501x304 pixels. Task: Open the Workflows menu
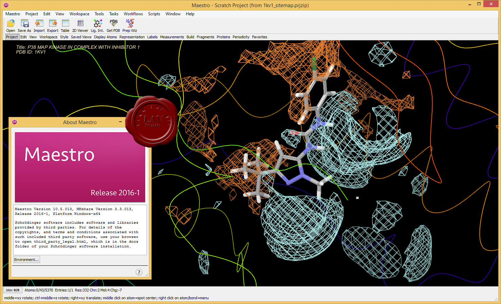coord(133,14)
